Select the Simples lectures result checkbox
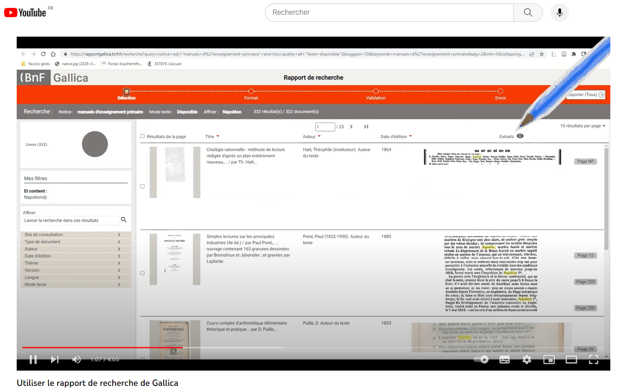Screen dimensions: 621x391 point(142,273)
